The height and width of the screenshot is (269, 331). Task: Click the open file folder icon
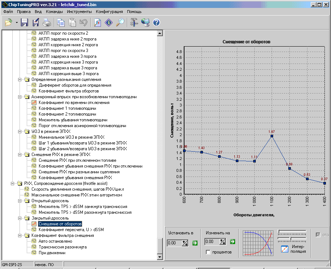click(x=8, y=23)
